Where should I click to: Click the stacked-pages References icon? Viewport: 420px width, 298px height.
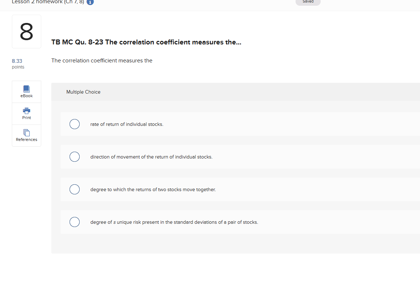click(26, 133)
